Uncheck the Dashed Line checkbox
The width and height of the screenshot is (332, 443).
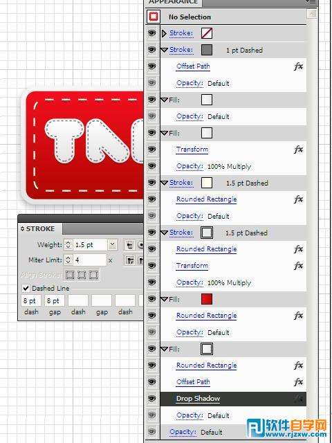coord(26,288)
